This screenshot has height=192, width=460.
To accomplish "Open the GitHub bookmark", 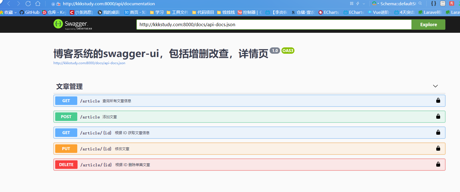I will click(30, 12).
